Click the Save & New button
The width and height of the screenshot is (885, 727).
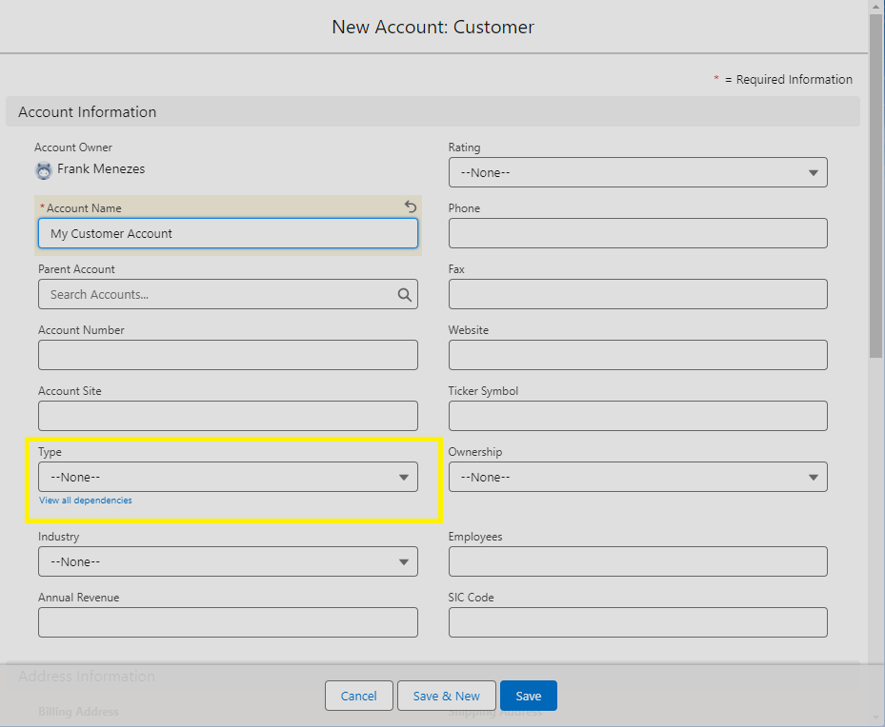[x=447, y=696]
